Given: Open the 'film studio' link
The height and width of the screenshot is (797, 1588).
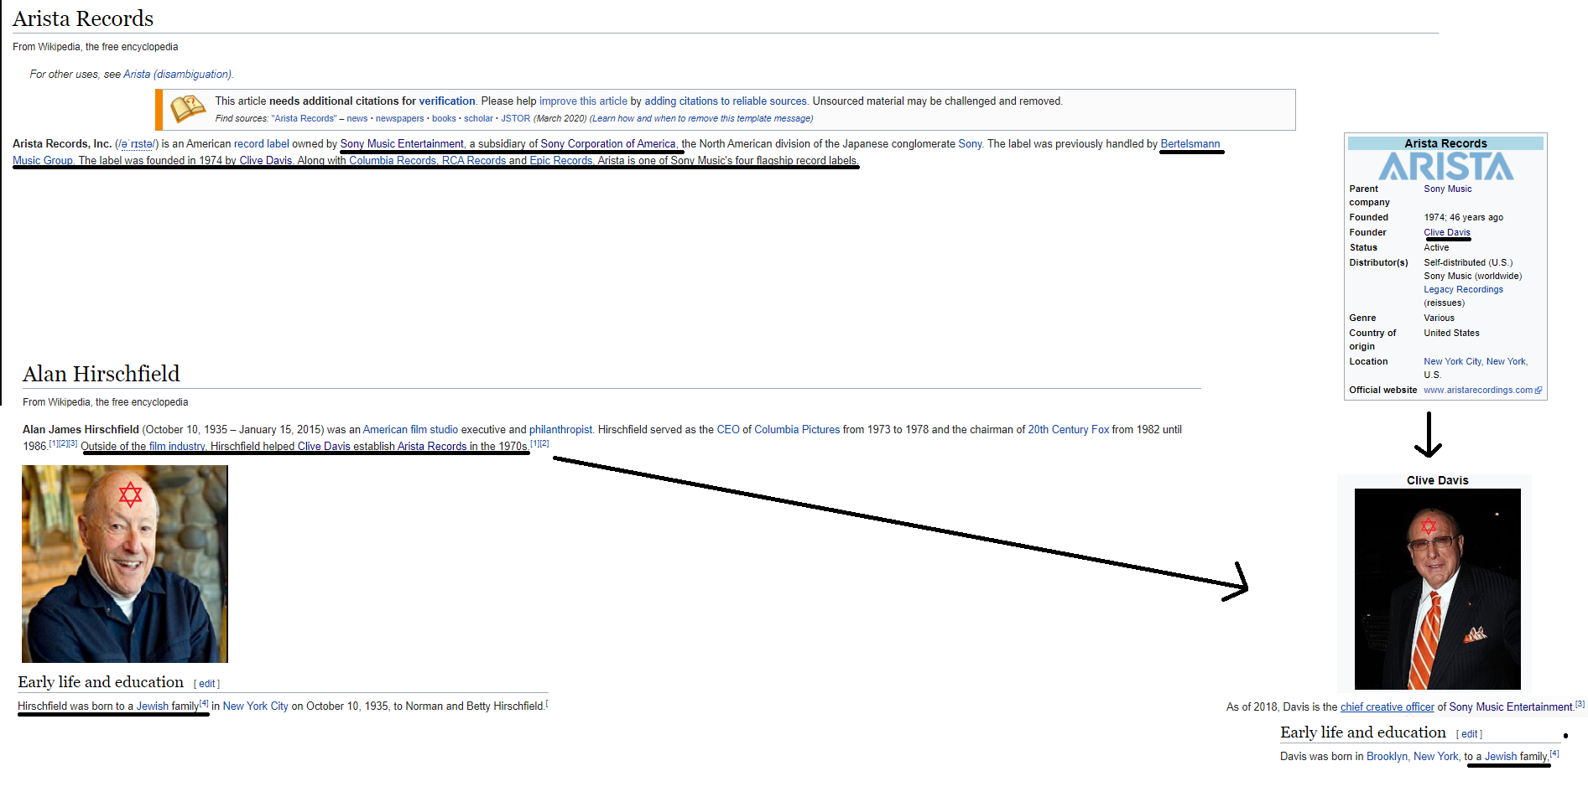Looking at the screenshot, I should click(434, 430).
